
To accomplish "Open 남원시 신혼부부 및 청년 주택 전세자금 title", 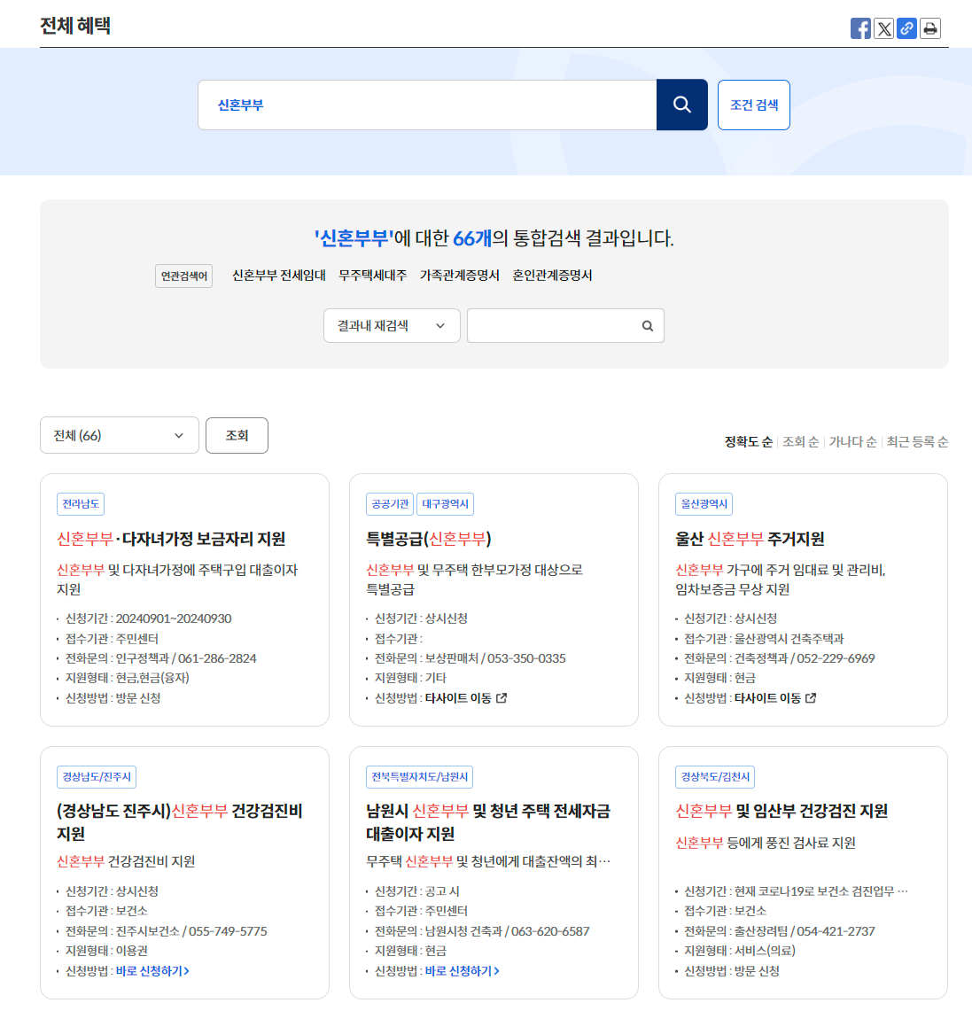I will click(488, 822).
